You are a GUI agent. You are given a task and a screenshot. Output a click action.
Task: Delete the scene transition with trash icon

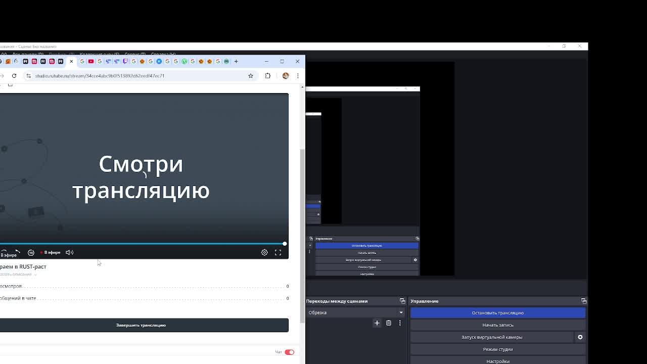coord(389,323)
